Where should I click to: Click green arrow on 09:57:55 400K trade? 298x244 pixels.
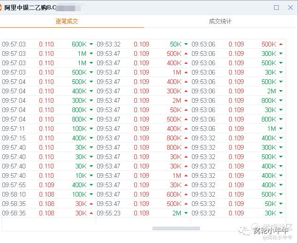(91, 185)
